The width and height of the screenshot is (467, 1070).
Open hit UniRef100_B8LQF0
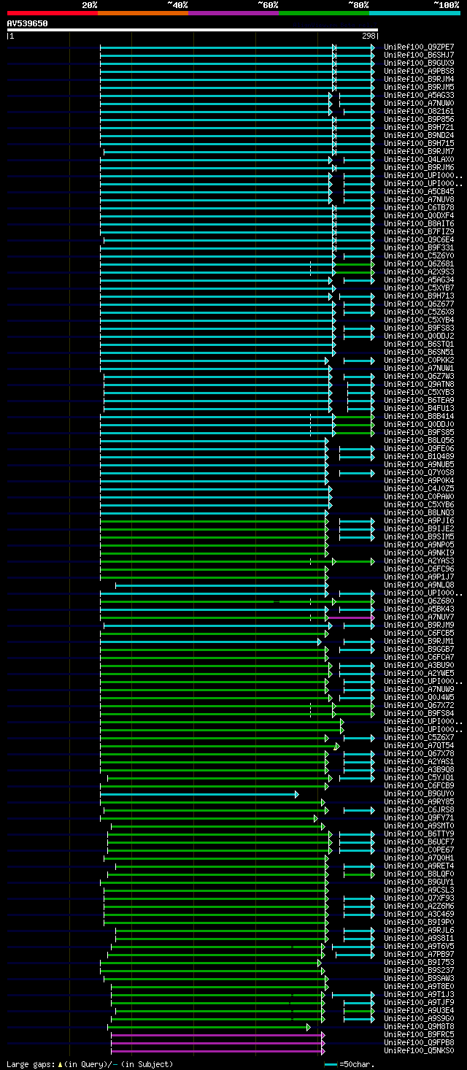(419, 874)
